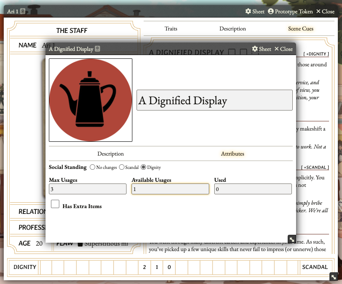Image resolution: width=342 pixels, height=284 pixels.
Task: Click the Ari 1 window resize handle icon
Action: [x=334, y=276]
